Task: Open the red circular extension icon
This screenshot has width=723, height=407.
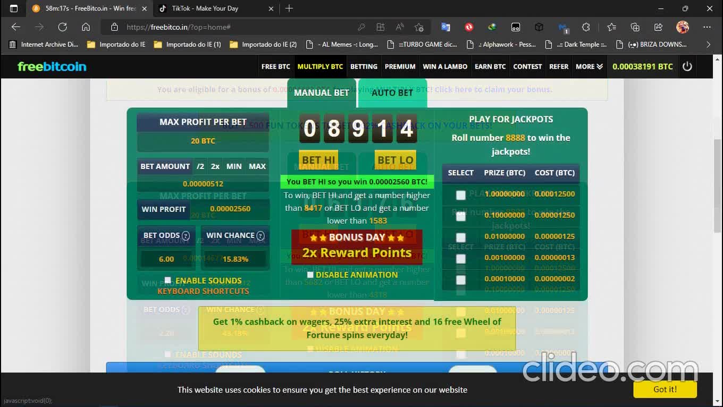Action: (x=469, y=27)
